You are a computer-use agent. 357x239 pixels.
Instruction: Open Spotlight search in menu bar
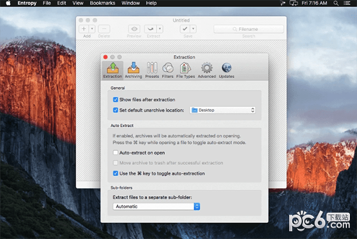tap(336, 3)
